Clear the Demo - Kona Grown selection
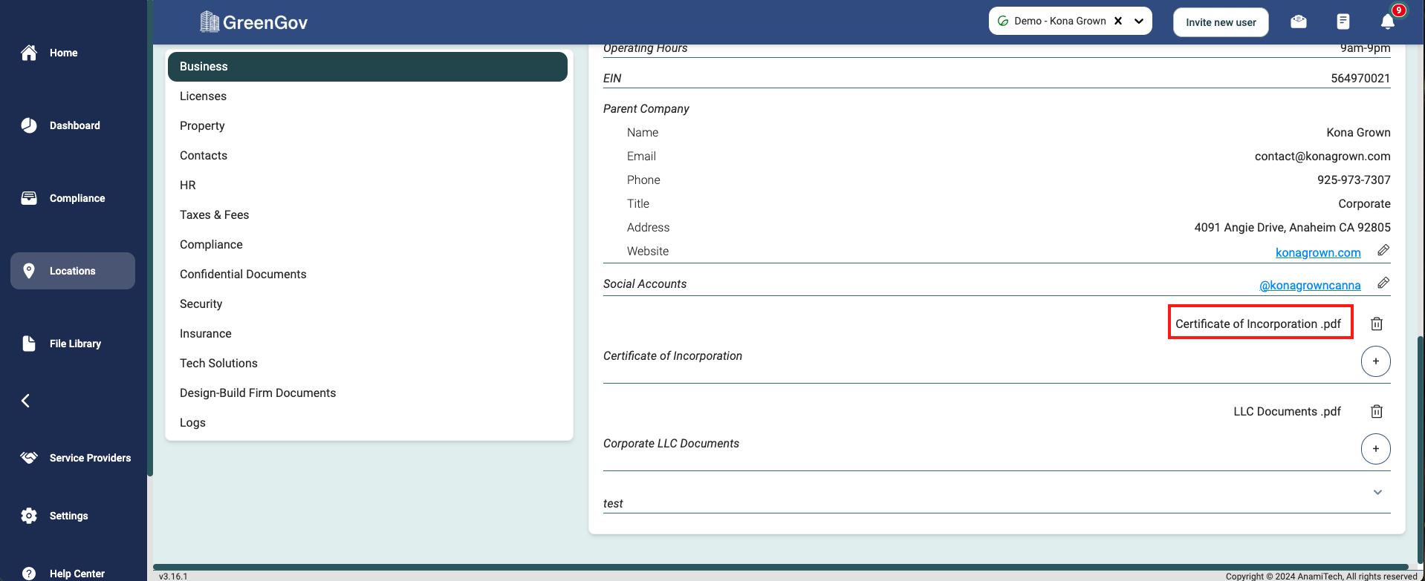Viewport: 1425px width, 581px height. click(x=1117, y=21)
